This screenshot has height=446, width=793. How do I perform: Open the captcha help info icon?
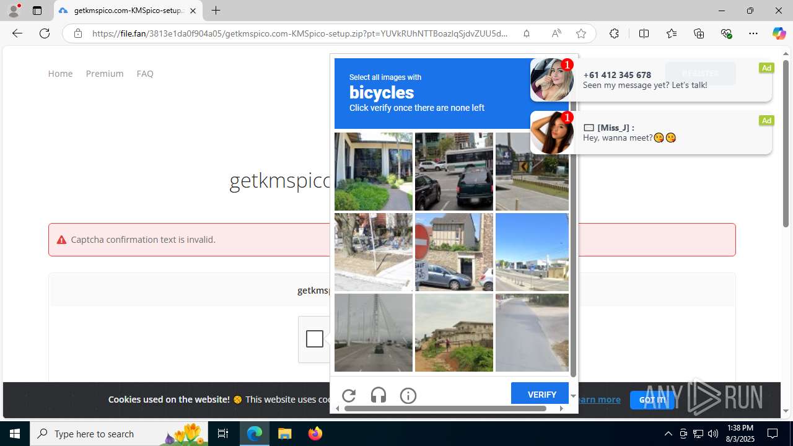[408, 395]
